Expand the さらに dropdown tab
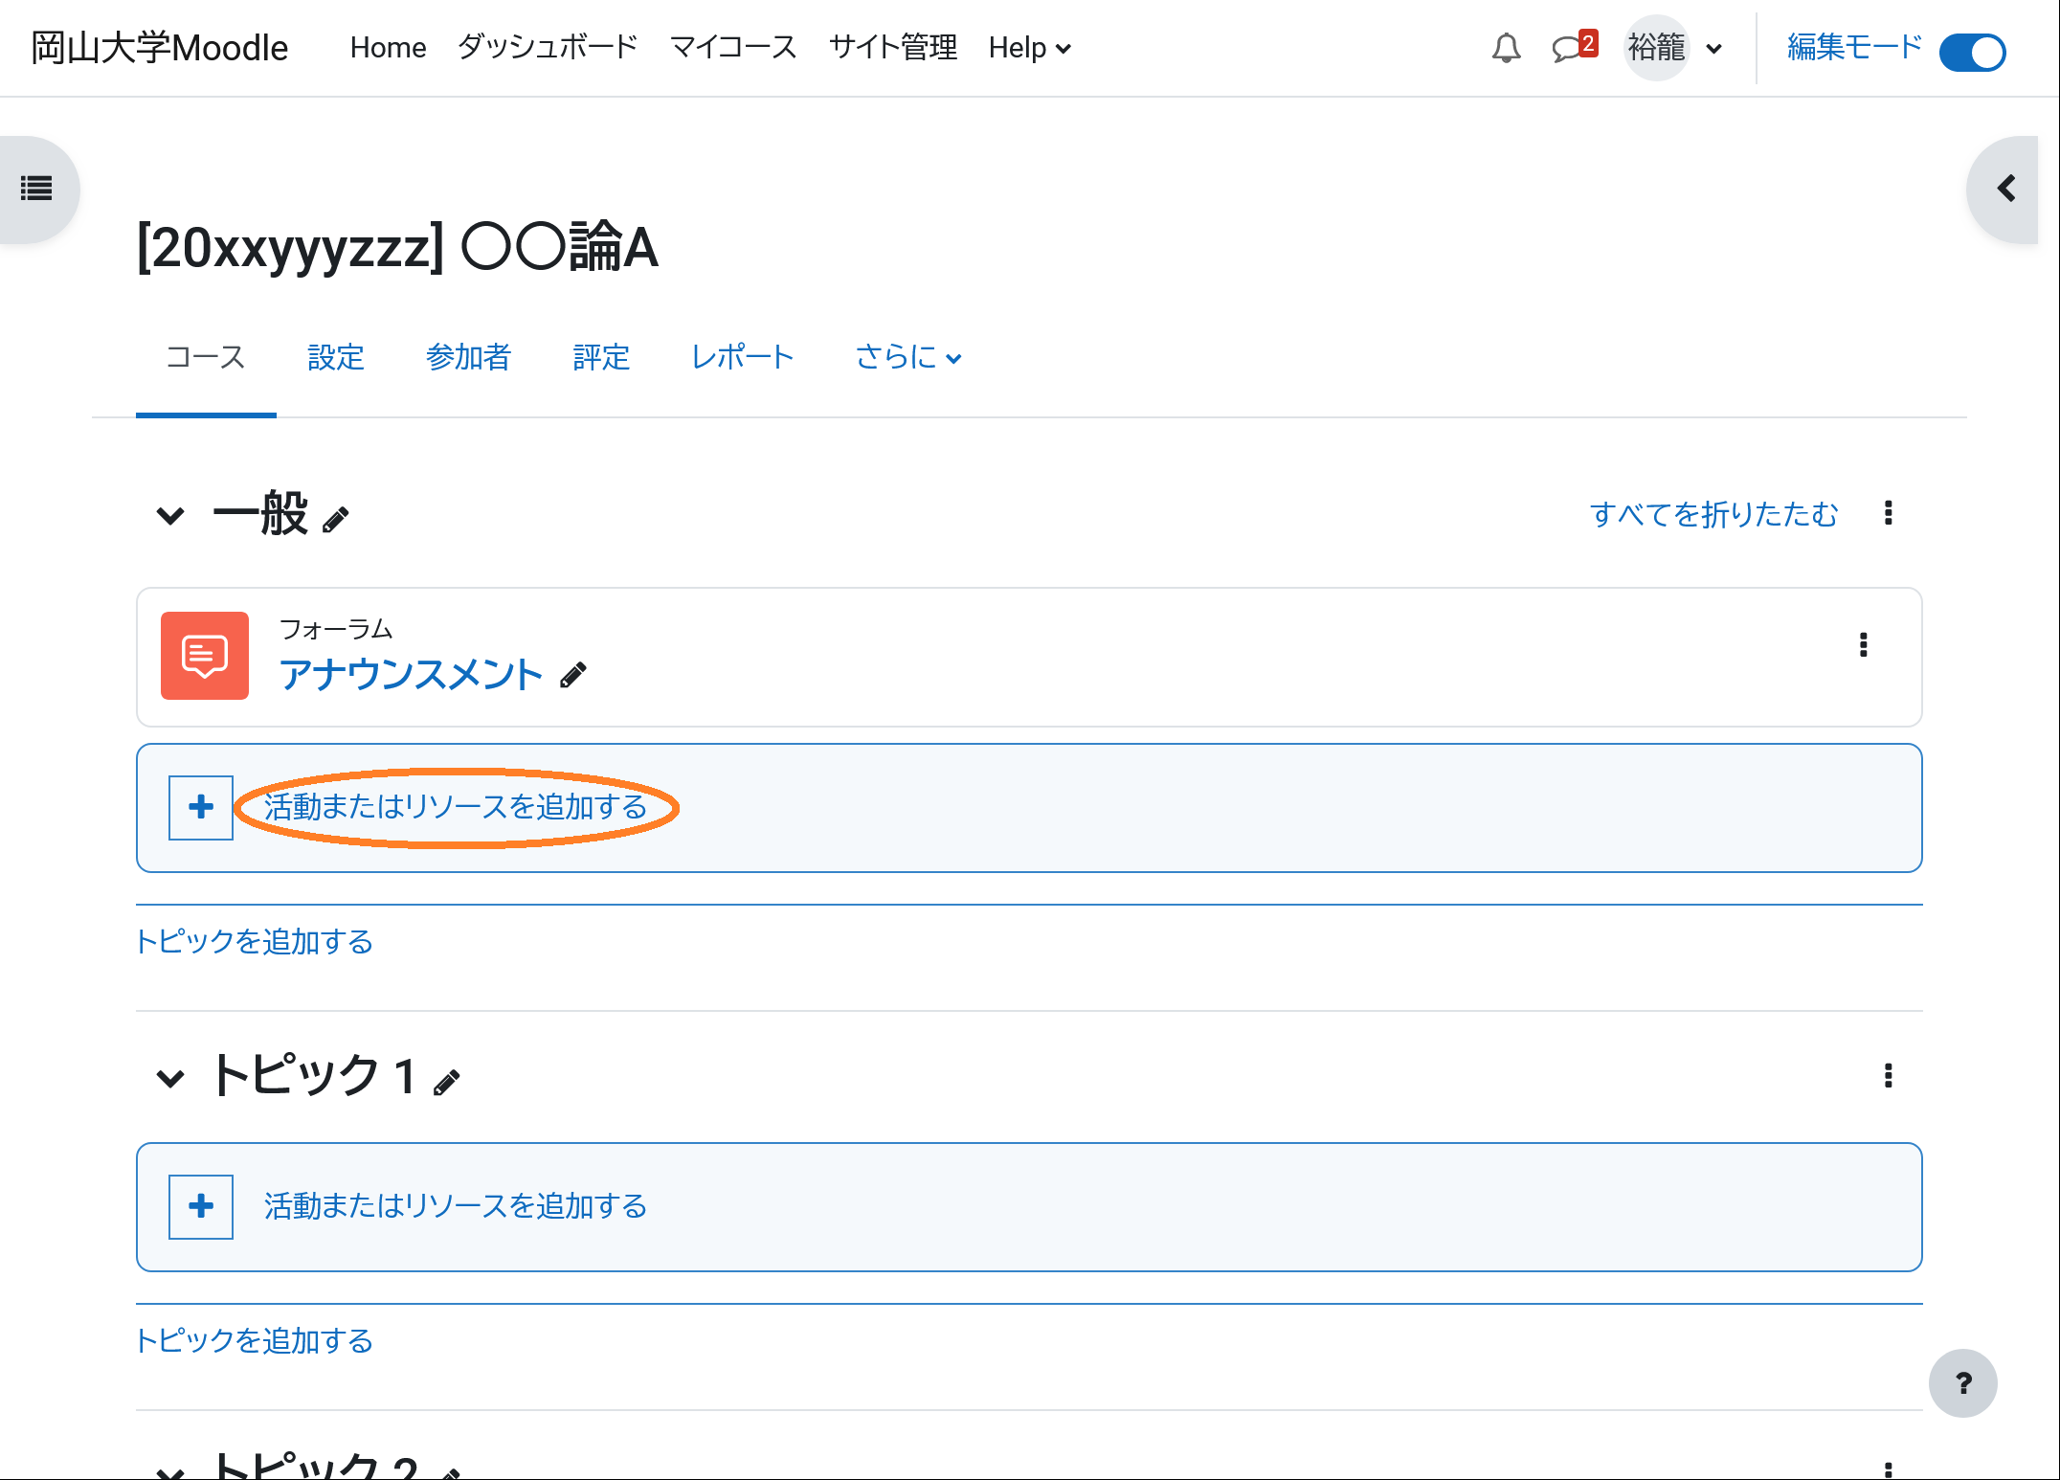The width and height of the screenshot is (2060, 1480). tap(908, 358)
